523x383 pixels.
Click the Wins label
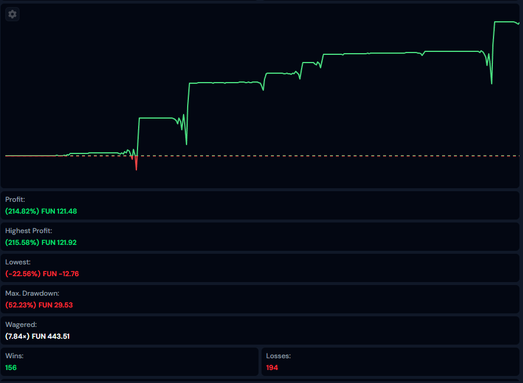click(13, 356)
